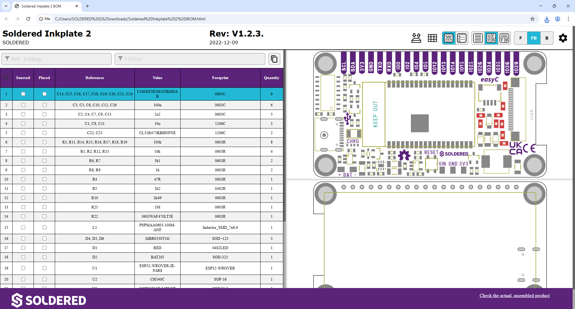Open the browser tab search chevron

[6, 6]
